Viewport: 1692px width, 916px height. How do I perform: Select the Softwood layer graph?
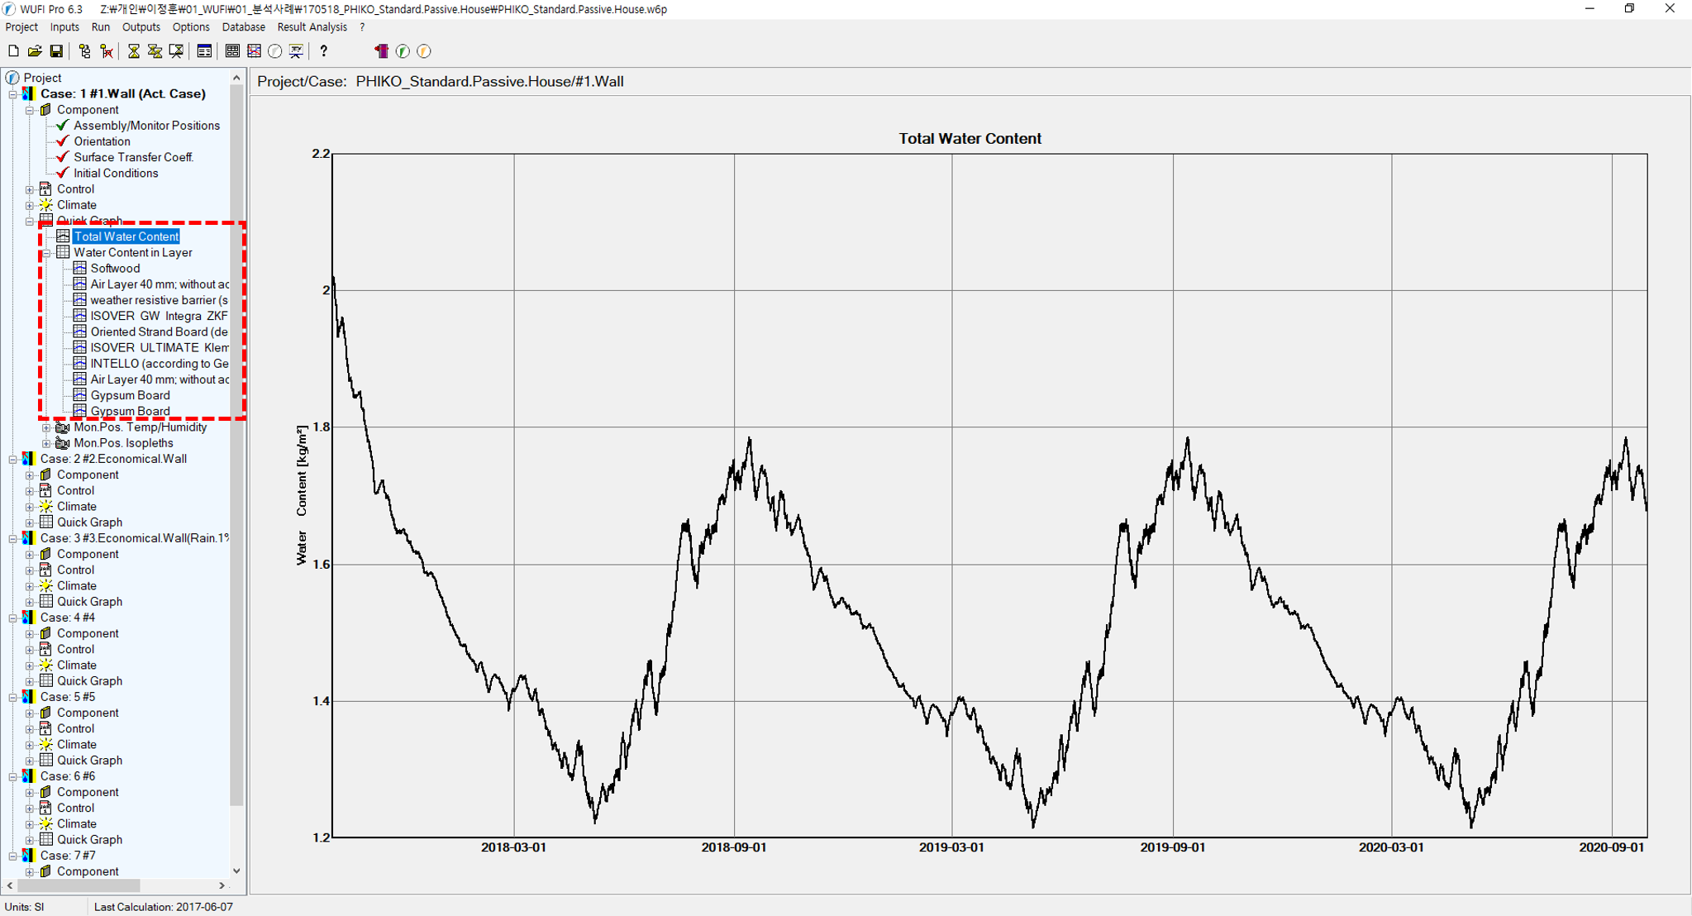point(115,269)
